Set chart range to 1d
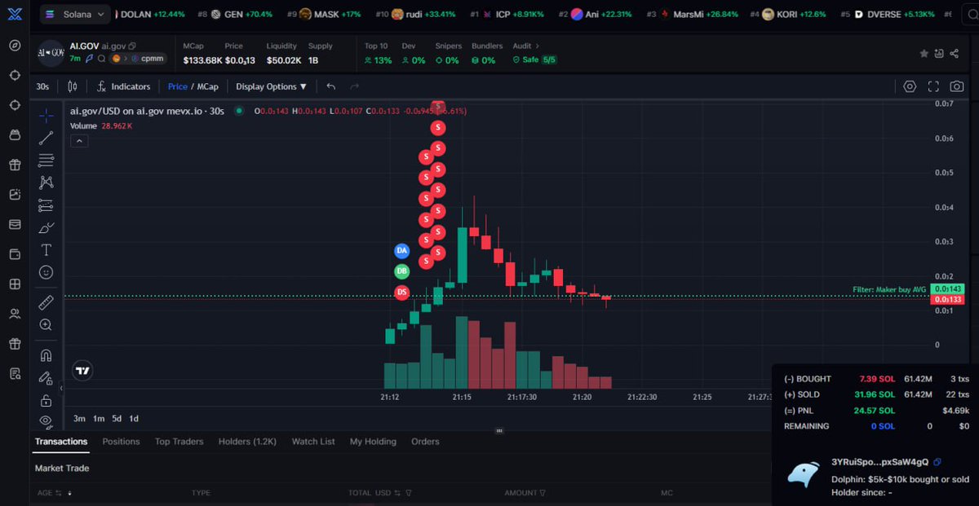The height and width of the screenshot is (506, 979). (x=134, y=419)
